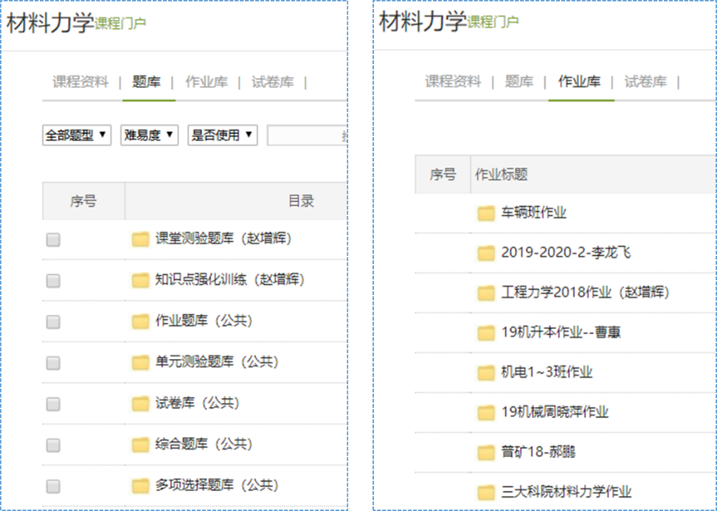Open the 综合题库（公共）directory link
This screenshot has width=717, height=511.
tap(204, 445)
